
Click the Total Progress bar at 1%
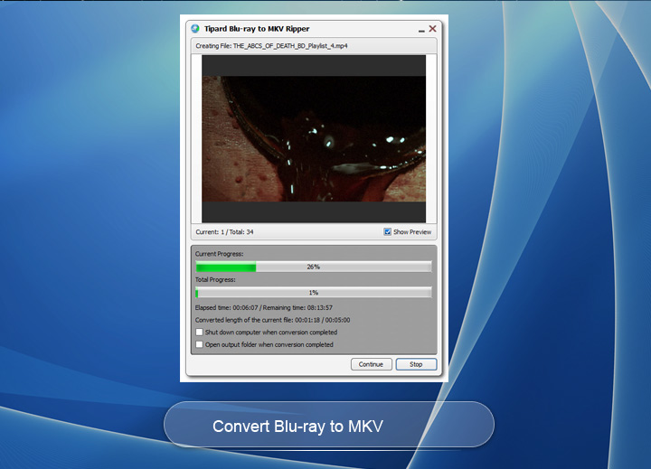coord(314,293)
